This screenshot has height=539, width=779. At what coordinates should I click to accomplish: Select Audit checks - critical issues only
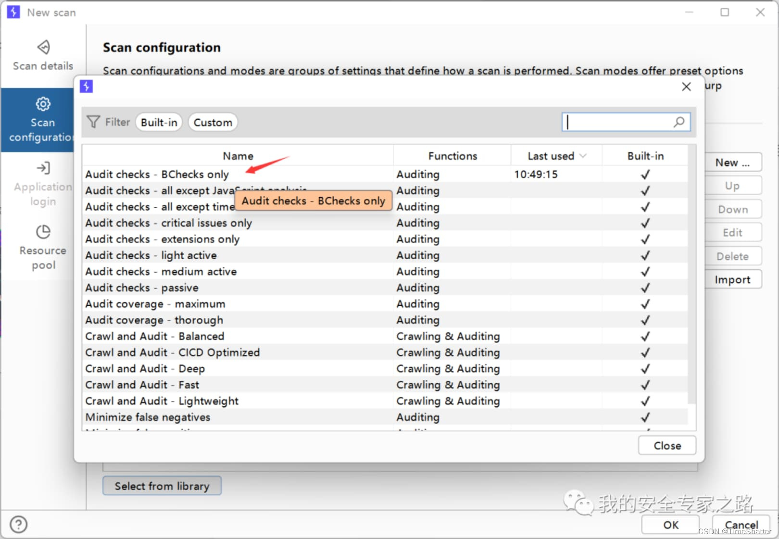[385, 223]
